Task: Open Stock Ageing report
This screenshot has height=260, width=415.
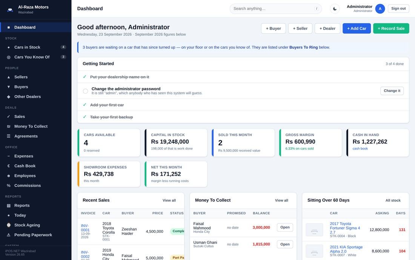Action: 36,225
